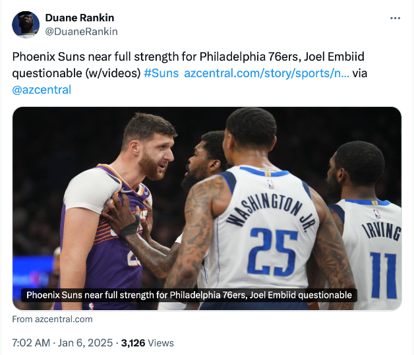Click the number 25 on the white jersey

270,251
